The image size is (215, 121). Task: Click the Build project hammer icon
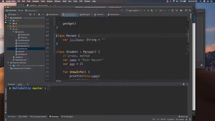(122, 10)
